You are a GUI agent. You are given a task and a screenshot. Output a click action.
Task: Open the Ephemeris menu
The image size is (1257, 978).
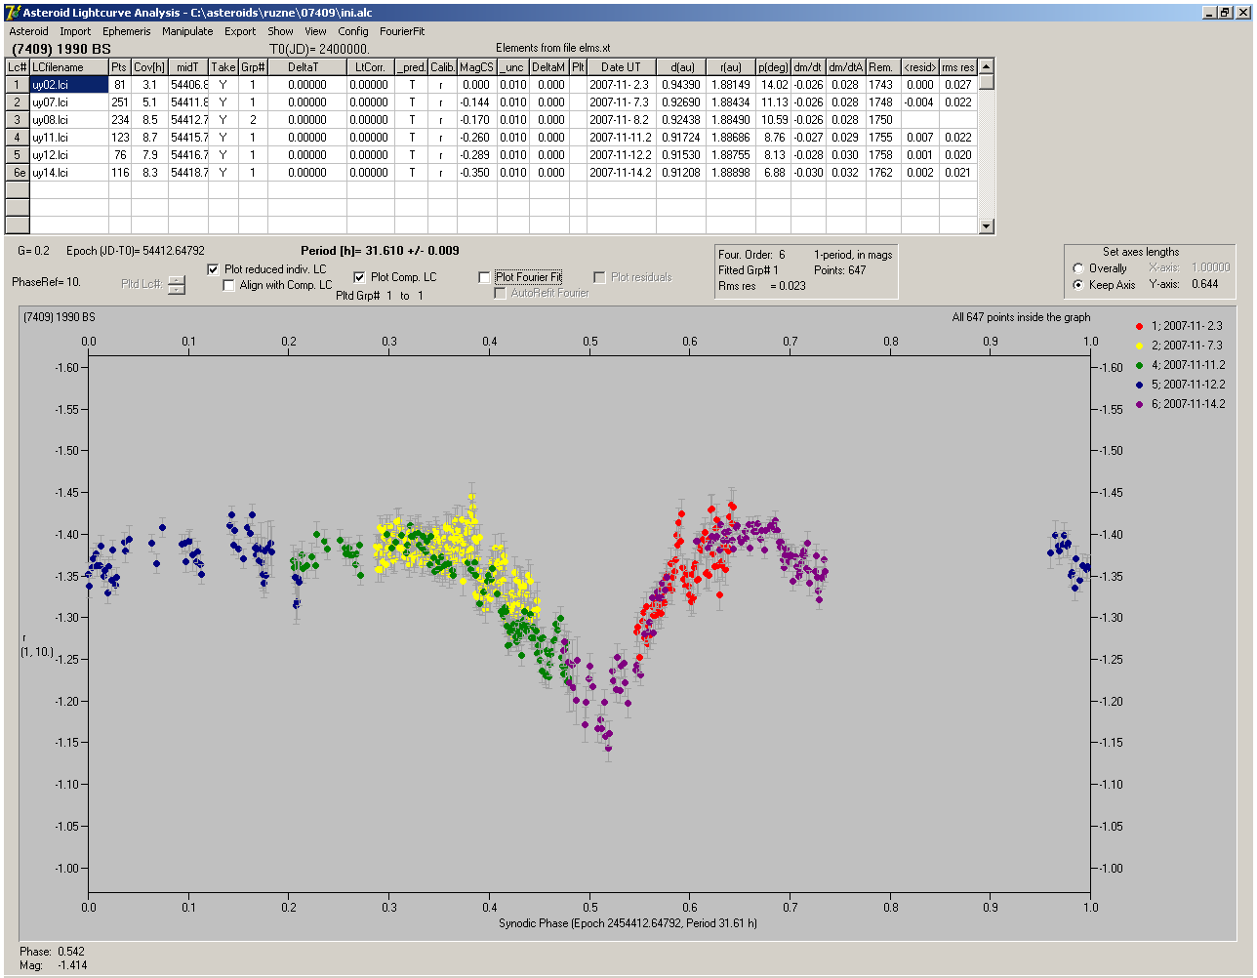127,31
